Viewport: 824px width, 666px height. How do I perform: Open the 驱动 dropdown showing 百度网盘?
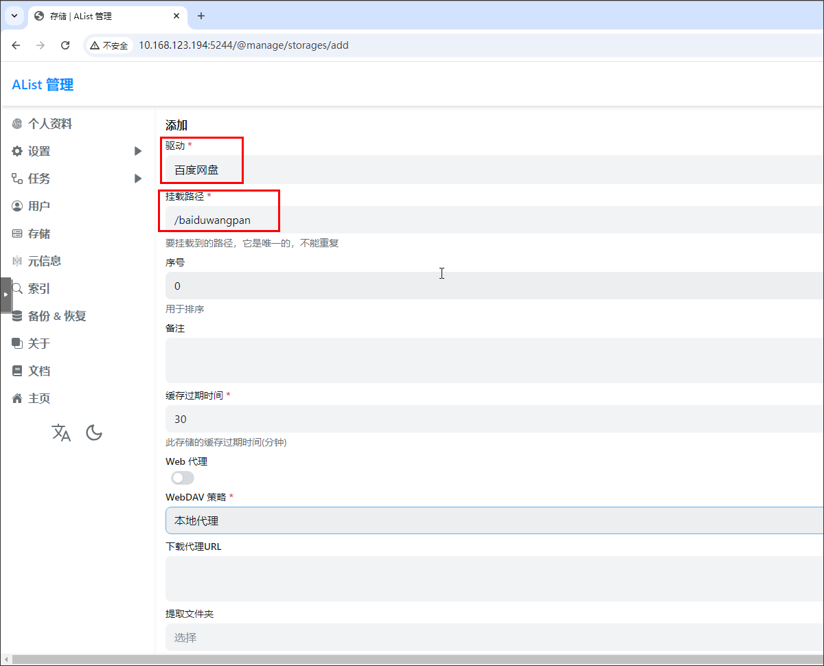click(x=494, y=170)
